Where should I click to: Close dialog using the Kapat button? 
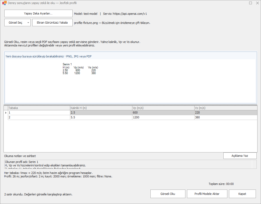click(x=242, y=194)
